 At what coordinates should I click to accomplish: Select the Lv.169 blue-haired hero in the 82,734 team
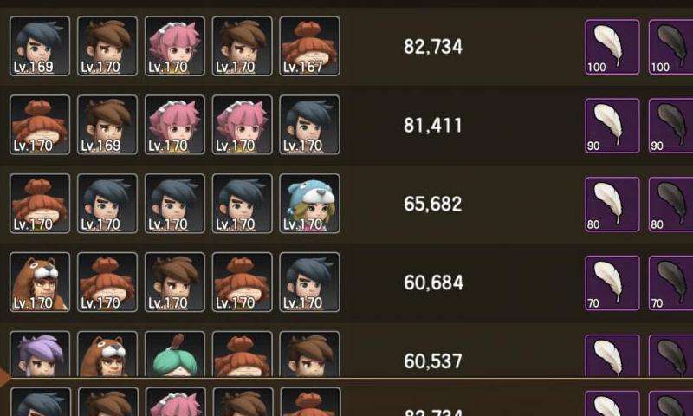tap(40, 46)
